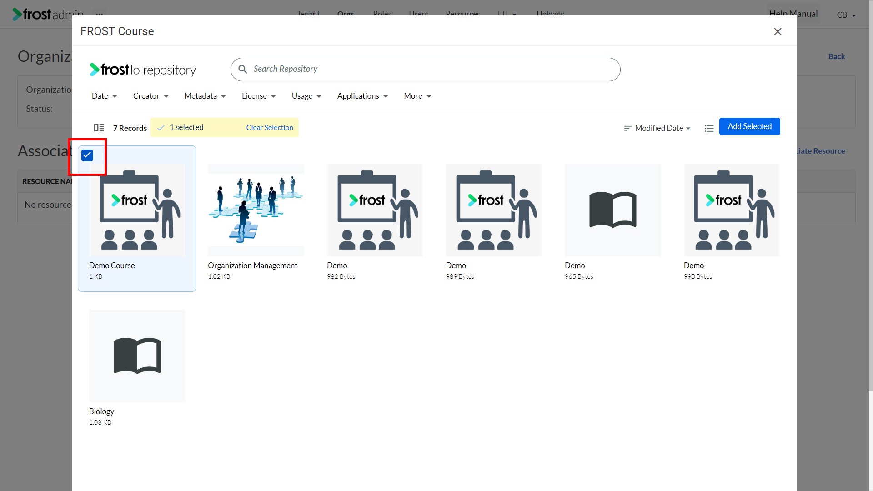This screenshot has width=873, height=491.
Task: Select the Demo 990 Bytes thumbnail
Action: 732,210
